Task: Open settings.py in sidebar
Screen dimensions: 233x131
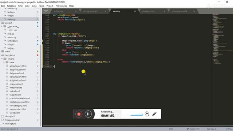Action: (x=12, y=41)
